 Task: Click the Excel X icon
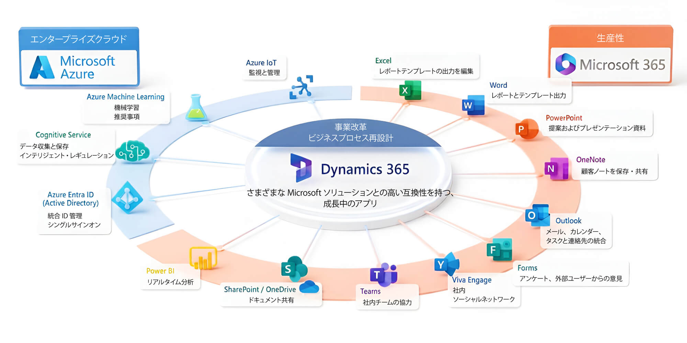click(x=410, y=90)
